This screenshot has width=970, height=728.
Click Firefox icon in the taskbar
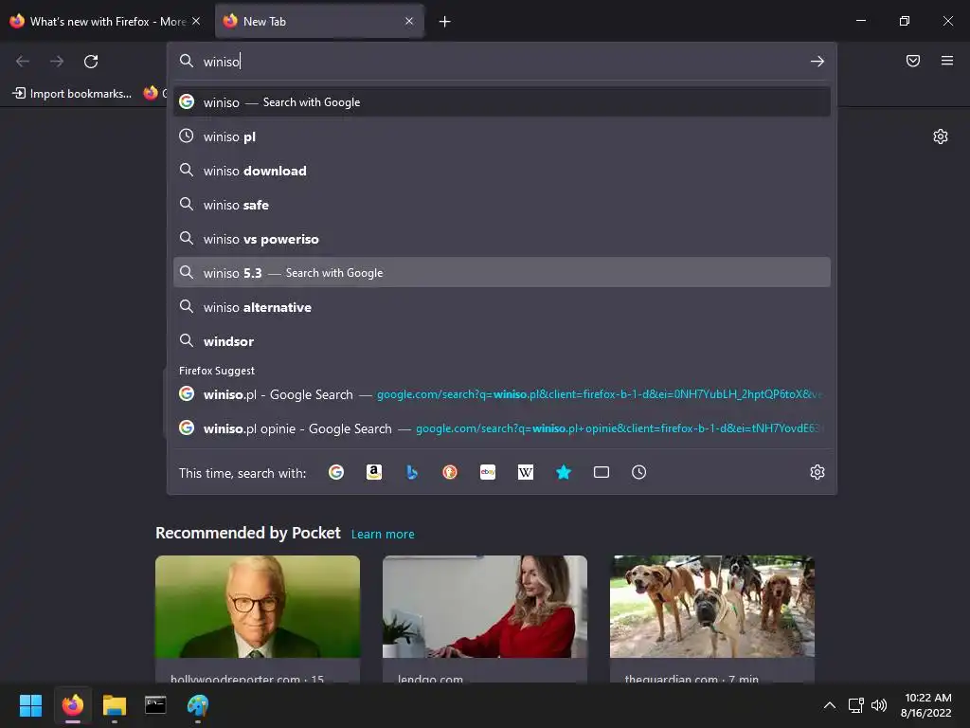pos(73,705)
